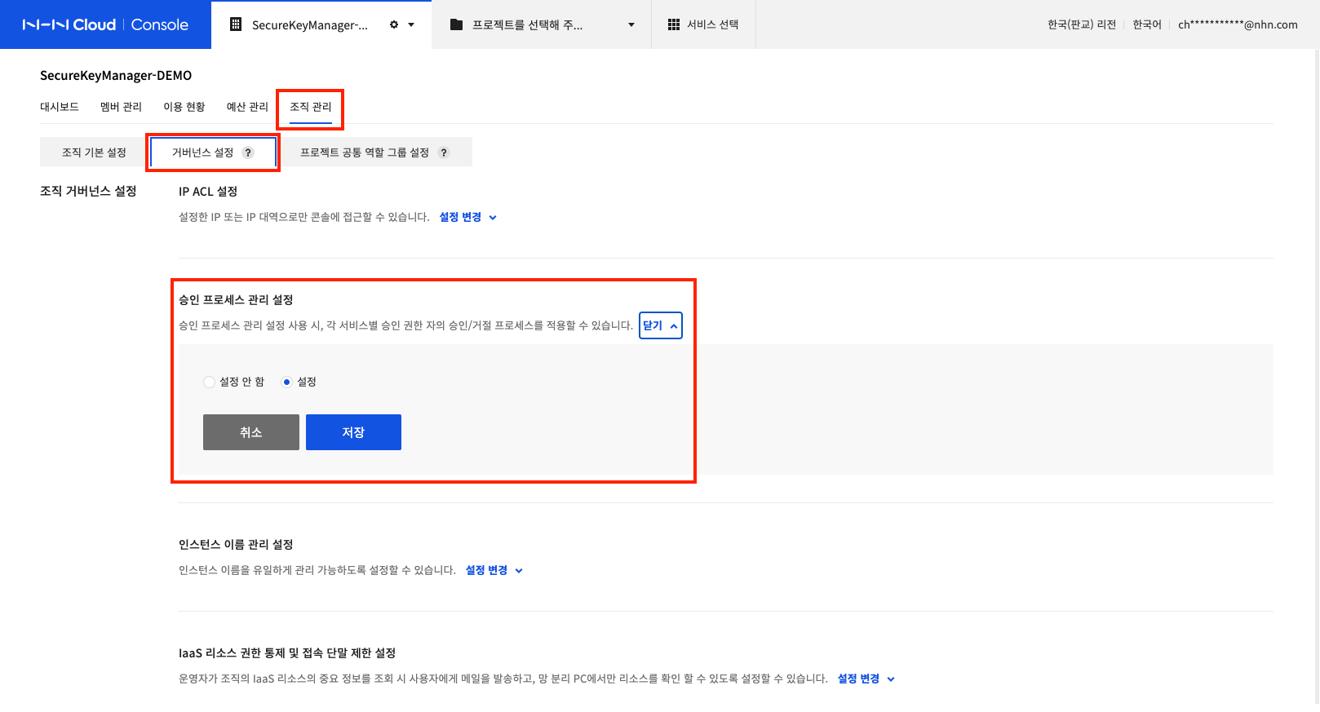This screenshot has width=1320, height=712.
Task: Expand the organization dropdown arrow beside the gear
Action: [411, 24]
